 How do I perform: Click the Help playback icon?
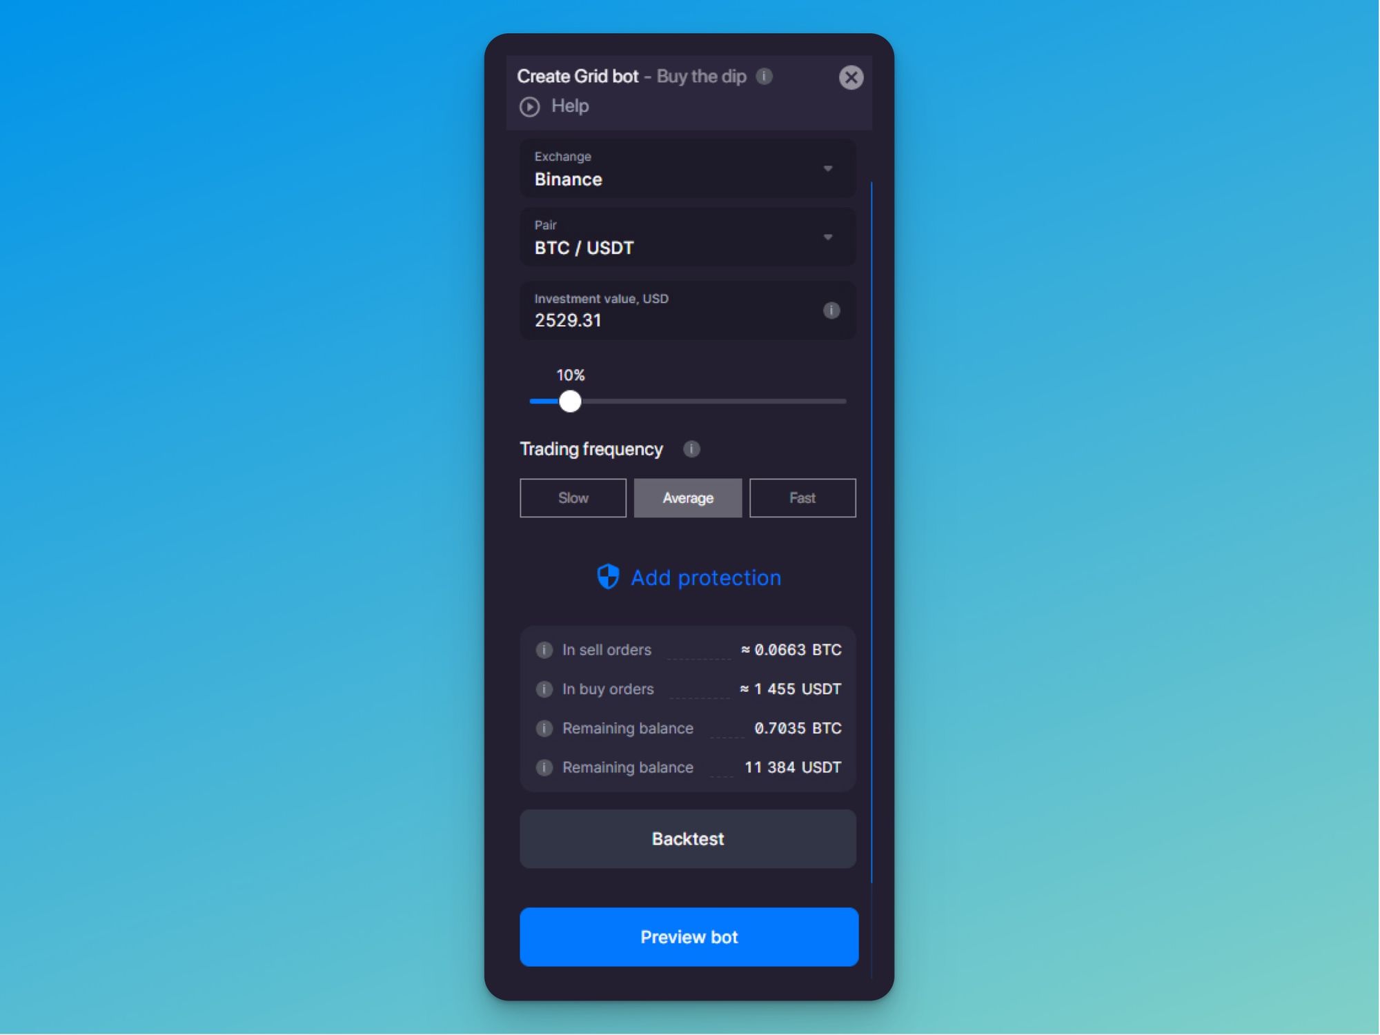(x=529, y=106)
